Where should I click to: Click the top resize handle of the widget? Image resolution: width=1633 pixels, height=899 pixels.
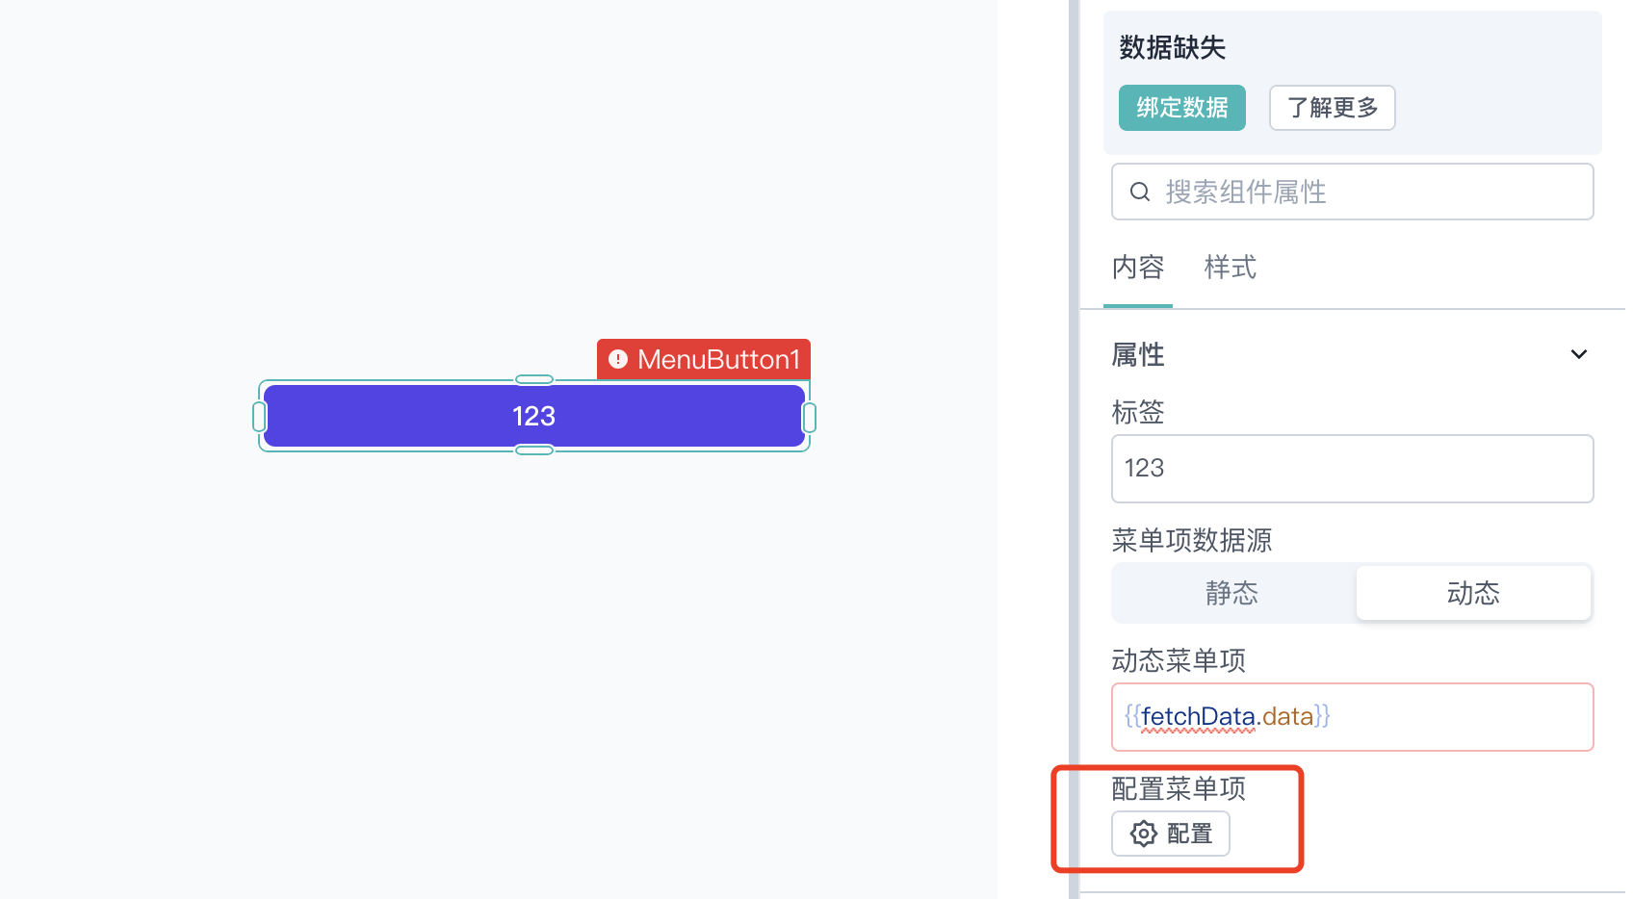coord(534,379)
